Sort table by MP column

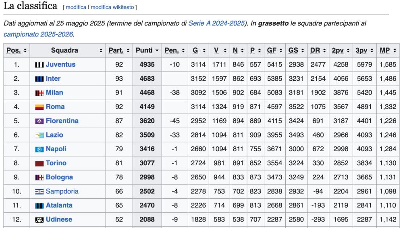388,51
